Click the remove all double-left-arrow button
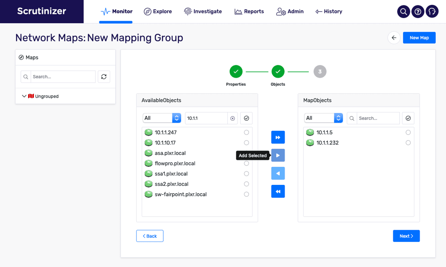 [278, 191]
